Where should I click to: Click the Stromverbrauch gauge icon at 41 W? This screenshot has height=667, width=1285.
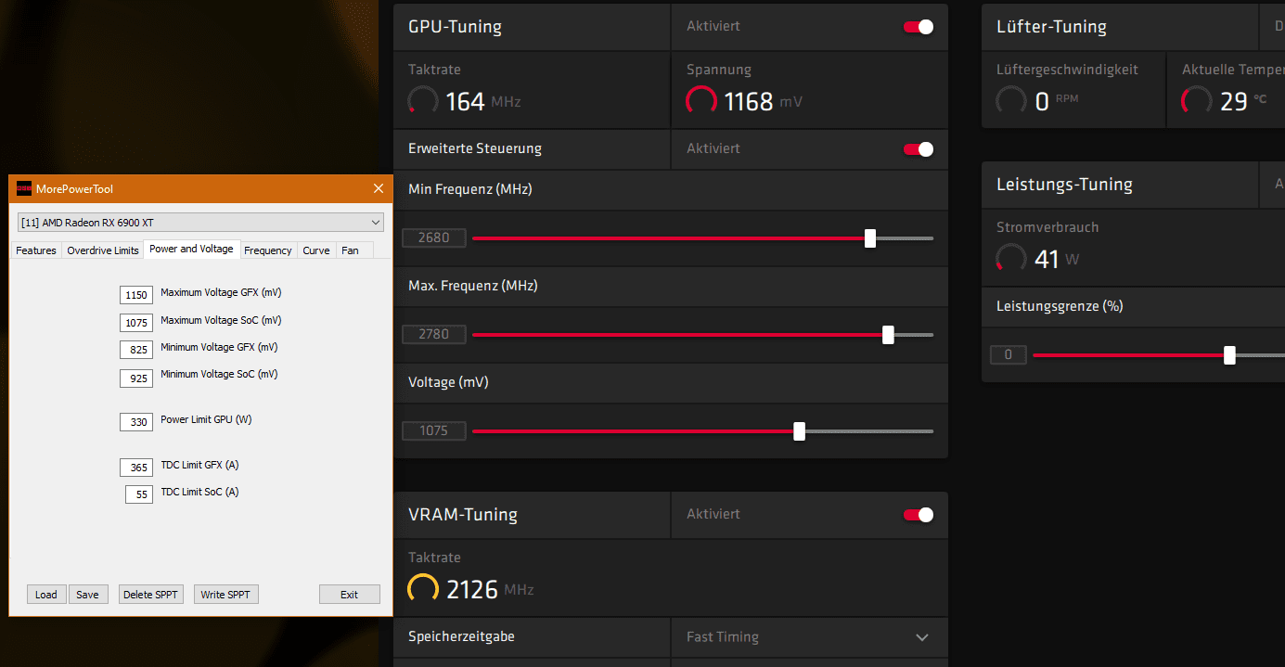pos(1011,259)
